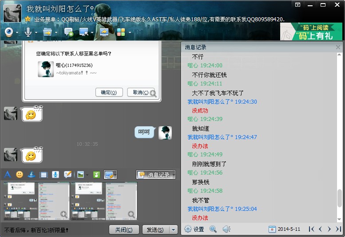This screenshot has width=345, height=237.
Task: Go to first page of message history
Action: [311, 229]
